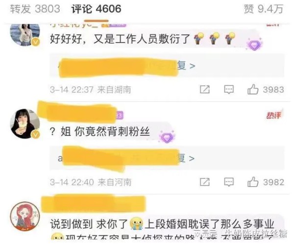This screenshot has height=244, width=294.
Task: Share the 22:40 Henan comment
Action: pos(205,182)
